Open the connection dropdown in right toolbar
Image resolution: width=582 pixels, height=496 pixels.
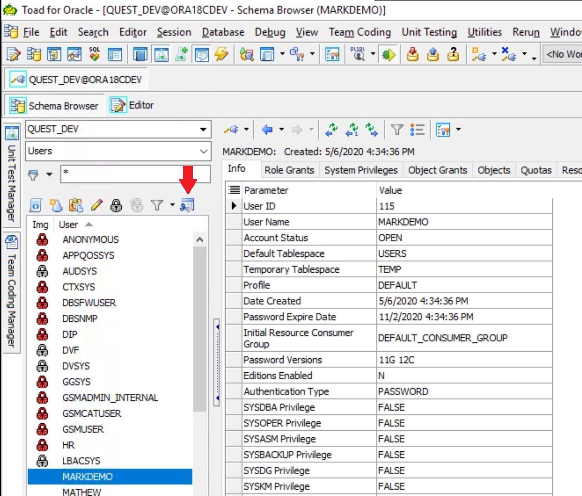[246, 130]
